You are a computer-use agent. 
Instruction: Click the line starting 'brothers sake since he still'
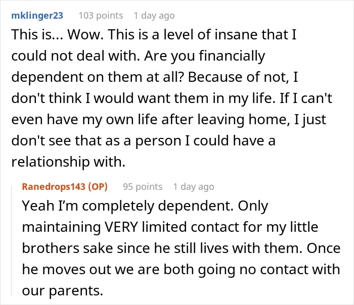[x=181, y=248]
